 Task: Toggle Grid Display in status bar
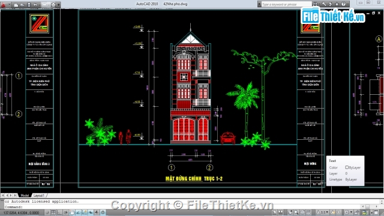[53, 212]
